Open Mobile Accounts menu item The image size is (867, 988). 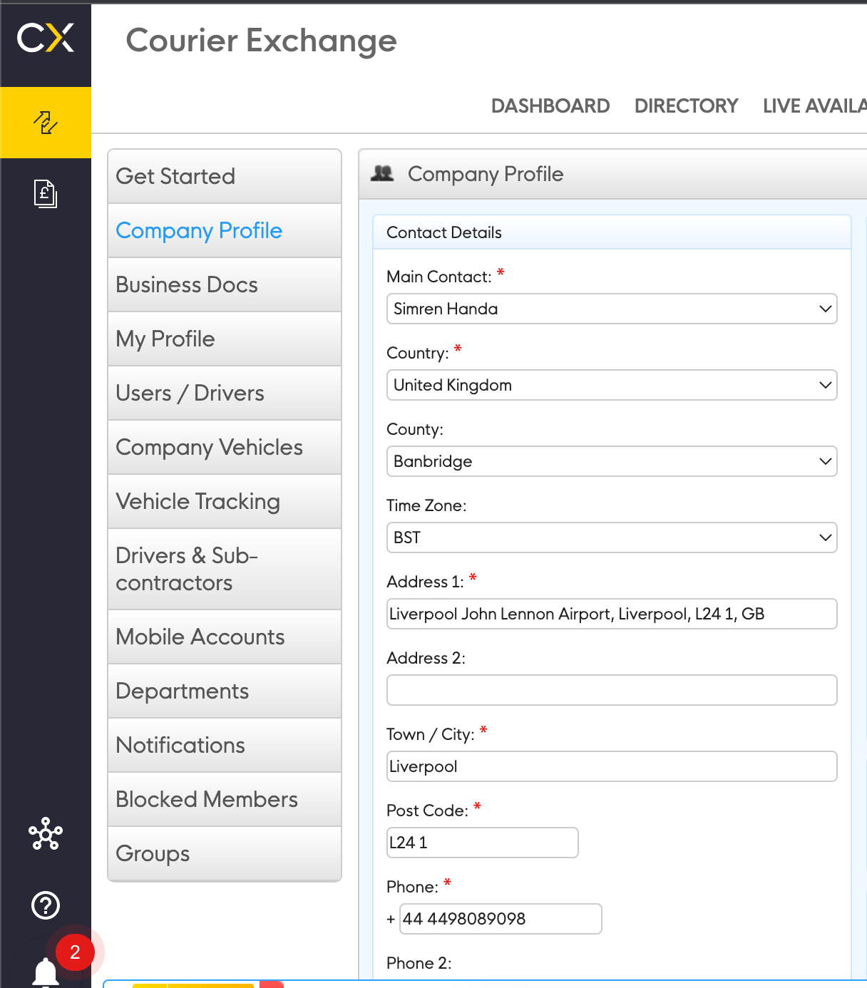pos(225,637)
